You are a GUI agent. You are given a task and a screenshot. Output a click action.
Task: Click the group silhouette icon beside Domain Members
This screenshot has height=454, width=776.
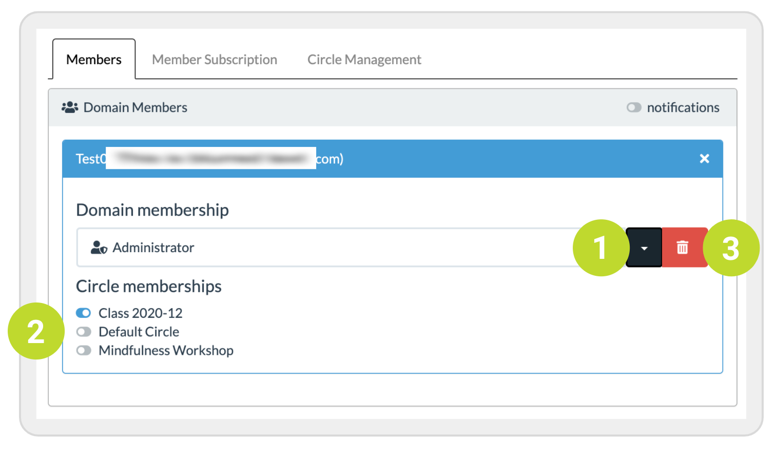(x=69, y=107)
